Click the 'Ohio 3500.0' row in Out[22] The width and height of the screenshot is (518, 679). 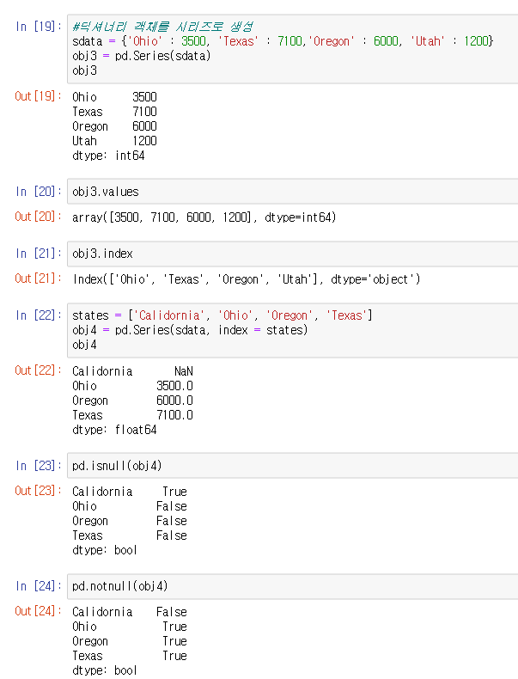tap(132, 386)
